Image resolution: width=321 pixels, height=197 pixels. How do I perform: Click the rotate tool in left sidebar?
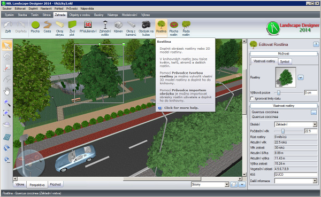point(7,57)
